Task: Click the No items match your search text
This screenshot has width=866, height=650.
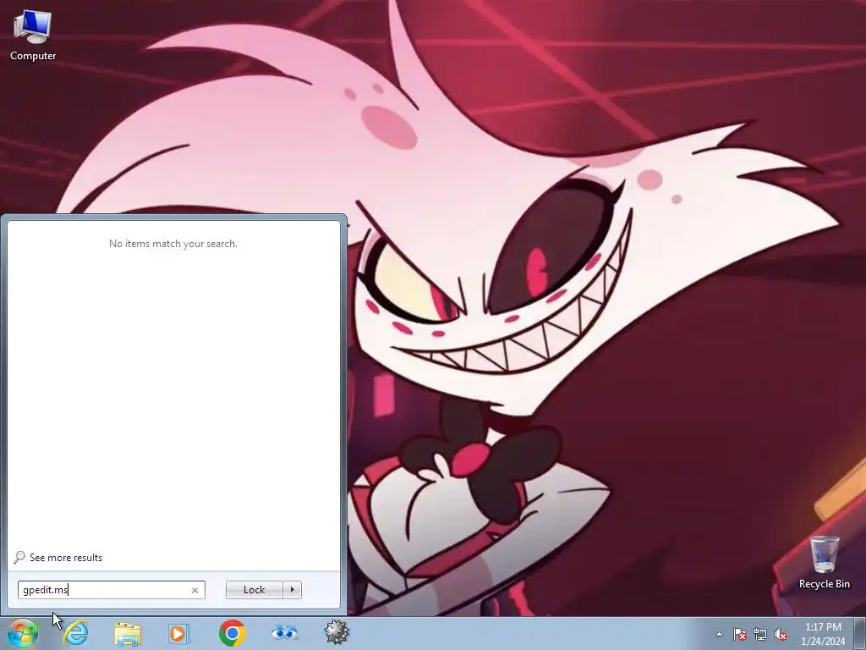Action: (x=173, y=244)
